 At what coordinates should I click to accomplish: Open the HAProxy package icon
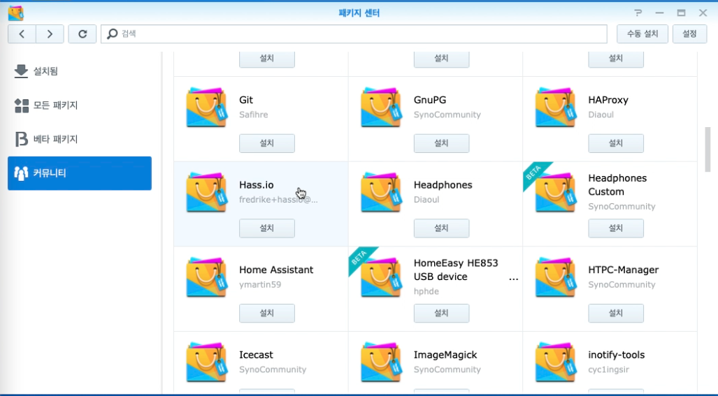coord(555,108)
